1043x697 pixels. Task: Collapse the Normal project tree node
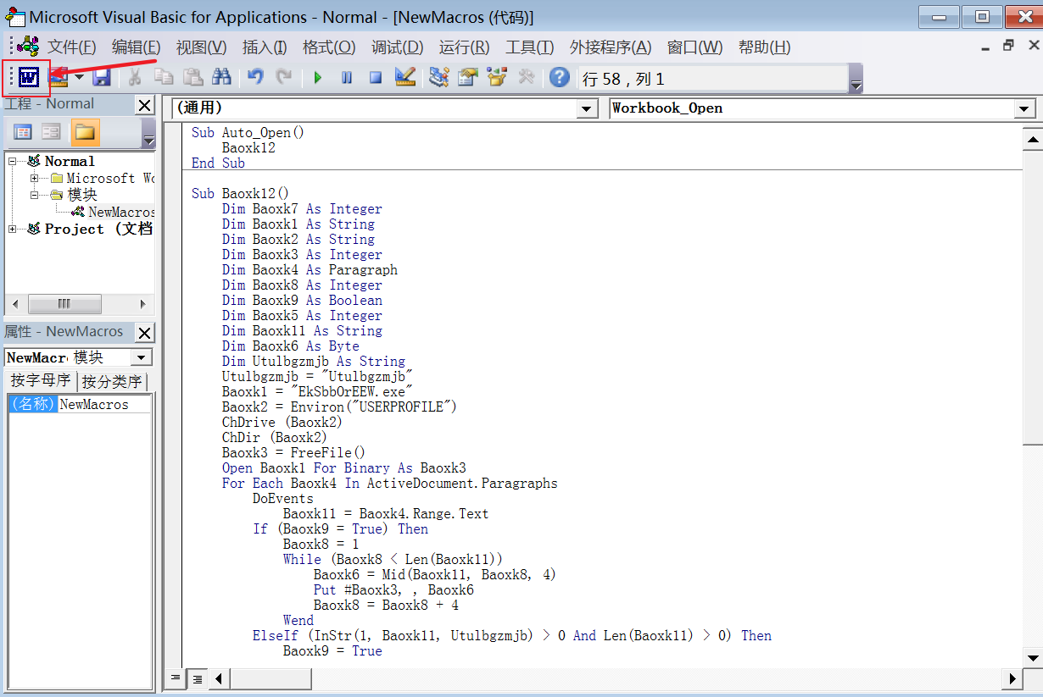pyautogui.click(x=13, y=161)
